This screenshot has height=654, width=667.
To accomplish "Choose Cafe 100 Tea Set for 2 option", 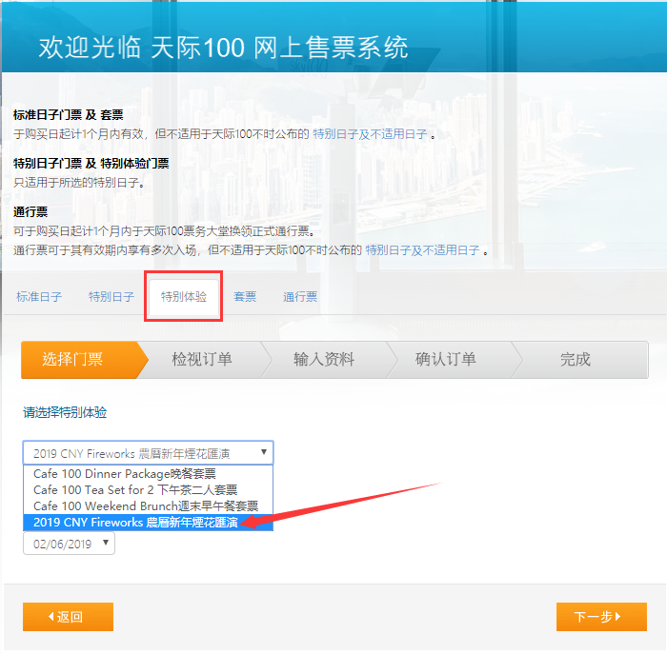I will (x=148, y=490).
